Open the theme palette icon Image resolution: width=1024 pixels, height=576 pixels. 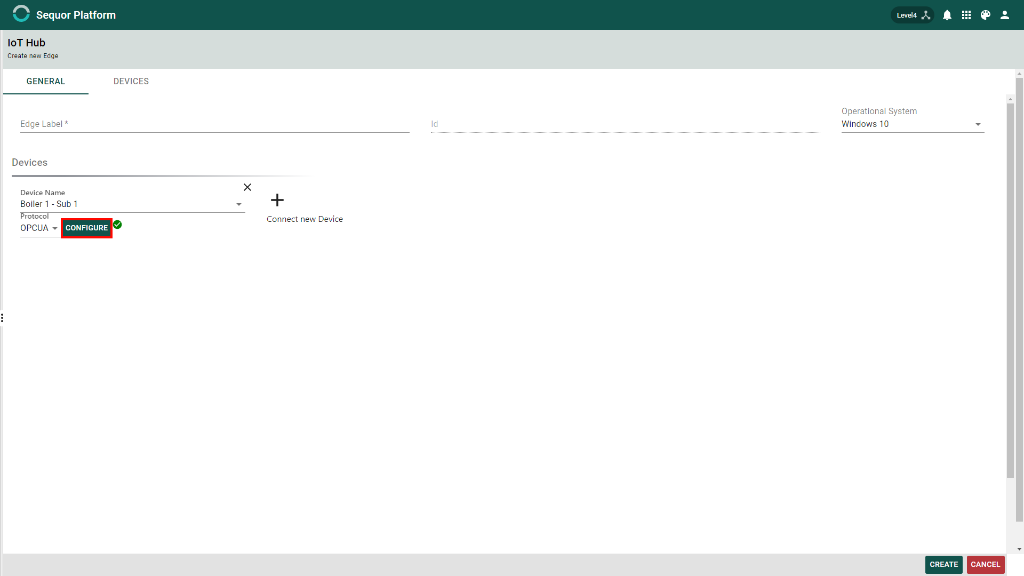pos(986,15)
